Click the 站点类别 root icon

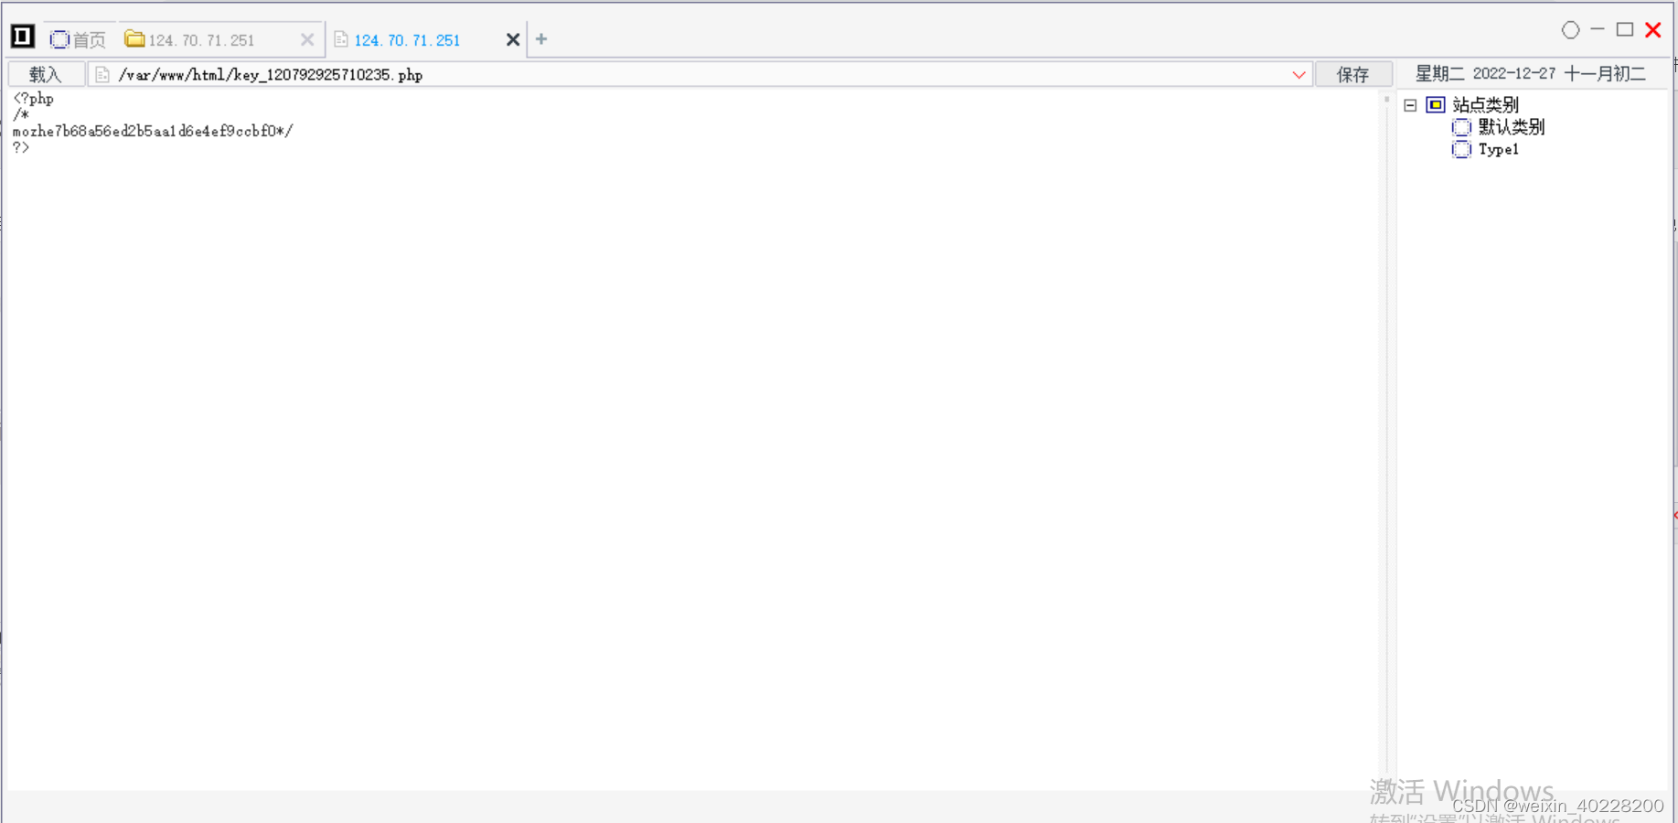pyautogui.click(x=1436, y=105)
